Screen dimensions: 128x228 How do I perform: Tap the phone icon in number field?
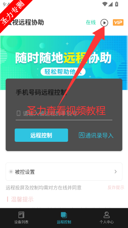(19, 113)
